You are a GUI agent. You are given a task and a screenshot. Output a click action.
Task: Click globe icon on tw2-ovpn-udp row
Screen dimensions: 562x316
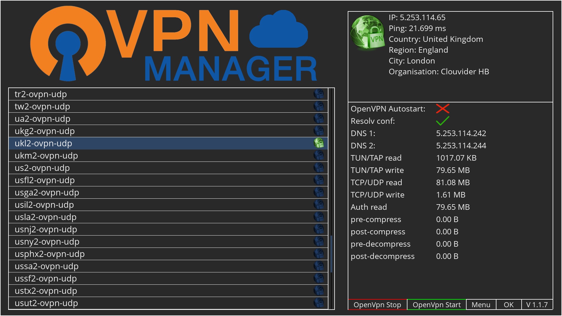pyautogui.click(x=319, y=106)
